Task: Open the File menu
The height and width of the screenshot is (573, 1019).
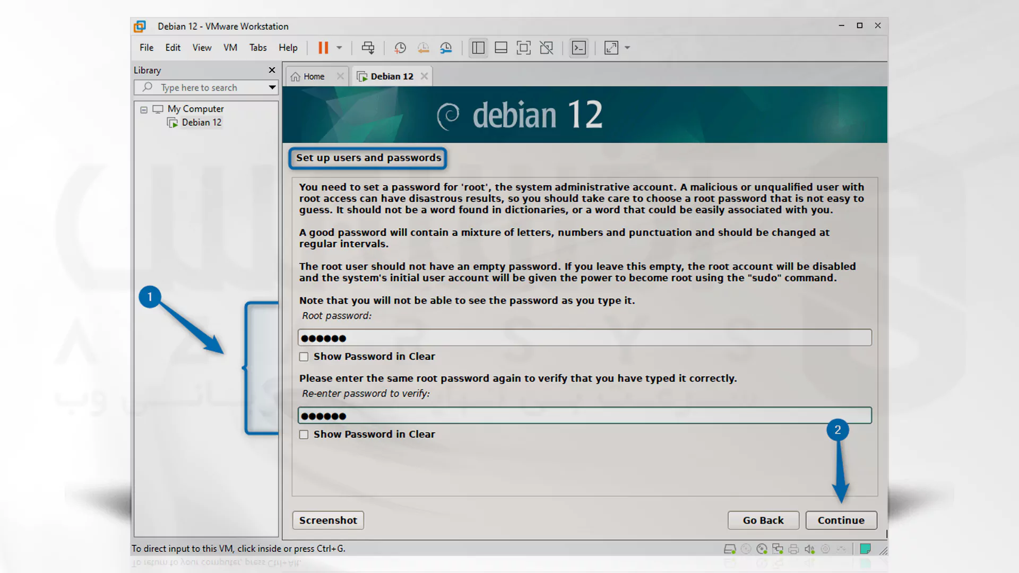Action: 146,48
